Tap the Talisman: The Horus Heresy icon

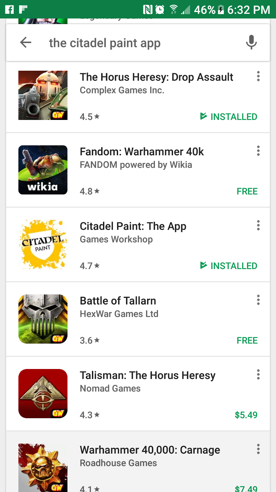(43, 394)
